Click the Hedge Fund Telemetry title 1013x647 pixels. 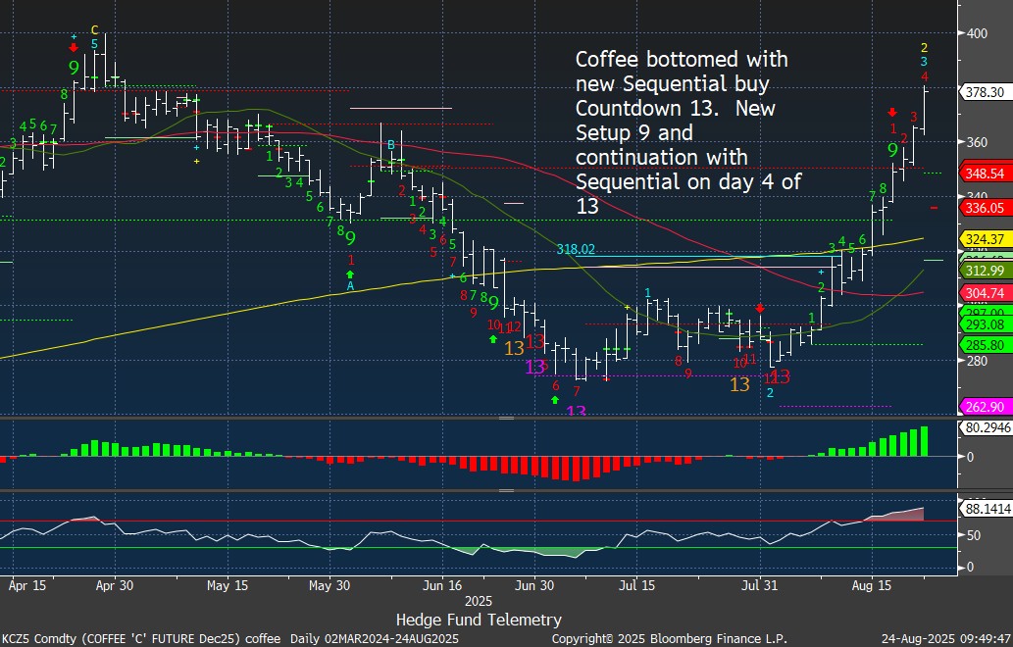479,620
